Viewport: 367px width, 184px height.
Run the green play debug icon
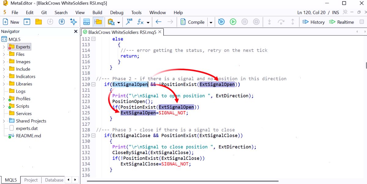click(x=233, y=22)
